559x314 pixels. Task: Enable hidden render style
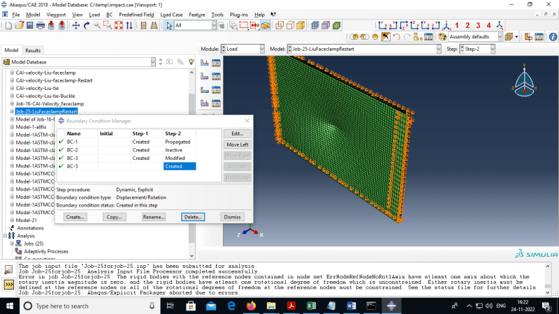coord(290,25)
